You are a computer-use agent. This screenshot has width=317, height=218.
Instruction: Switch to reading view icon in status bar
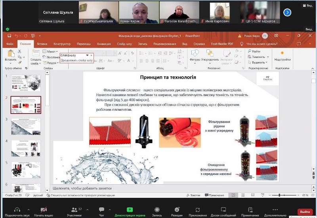[x=253, y=195]
